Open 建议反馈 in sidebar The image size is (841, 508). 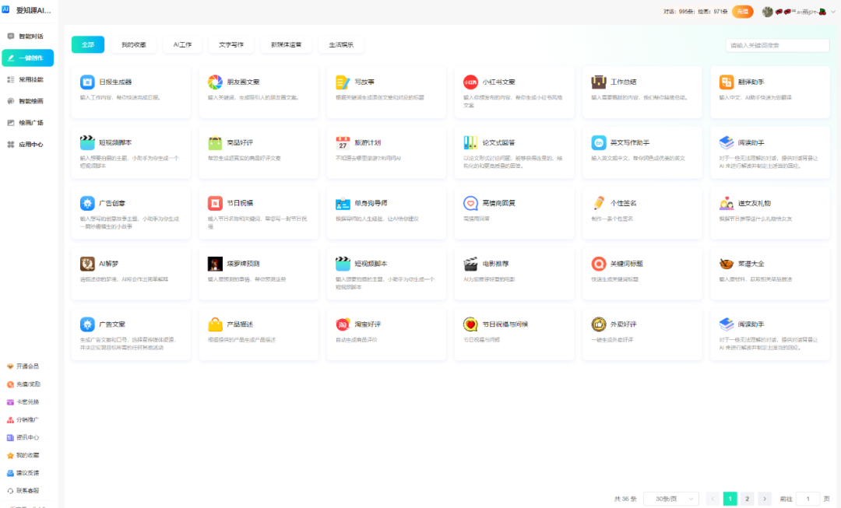click(23, 473)
